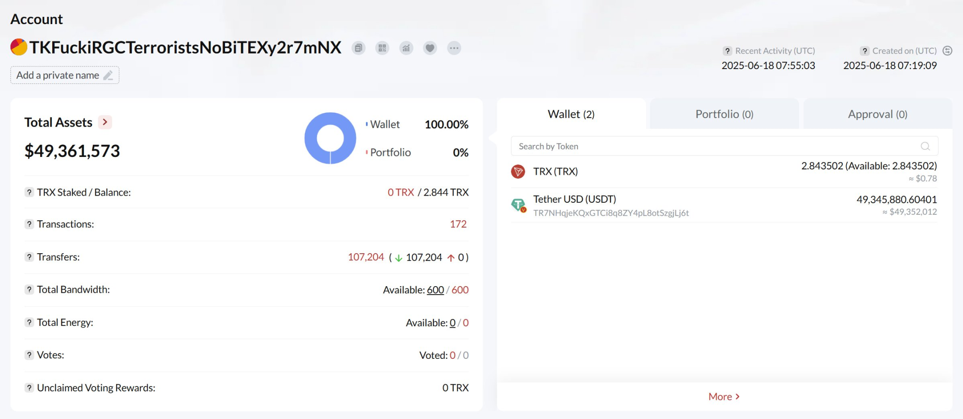The width and height of the screenshot is (963, 419).
Task: Expand Total Assets with the arrow
Action: coord(105,122)
